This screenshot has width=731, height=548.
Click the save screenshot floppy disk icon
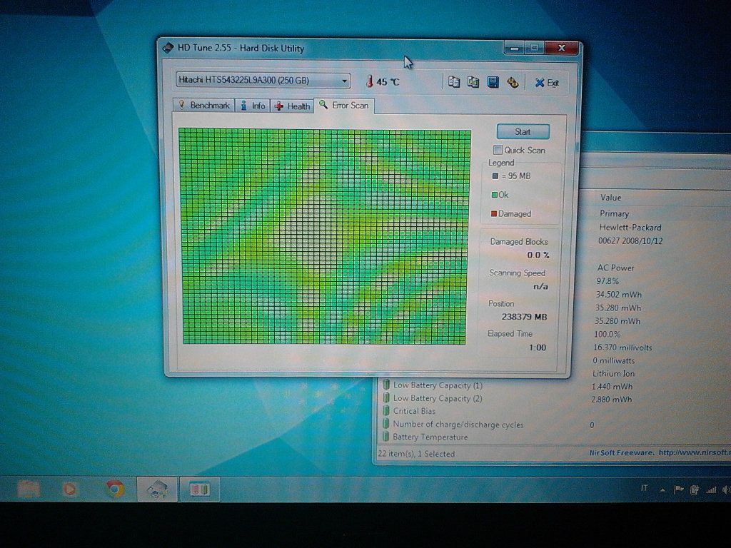(x=493, y=82)
